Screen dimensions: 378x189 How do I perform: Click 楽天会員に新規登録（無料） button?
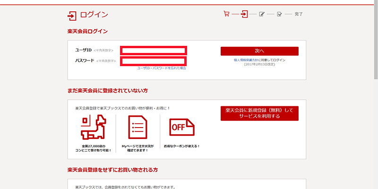click(x=259, y=113)
